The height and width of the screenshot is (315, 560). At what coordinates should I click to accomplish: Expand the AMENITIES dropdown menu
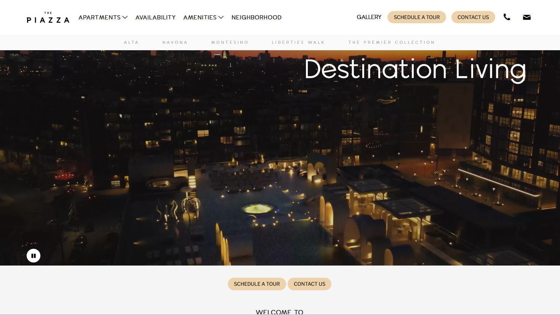click(x=200, y=17)
